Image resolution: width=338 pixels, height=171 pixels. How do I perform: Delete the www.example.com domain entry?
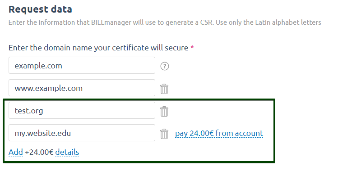pos(164,89)
